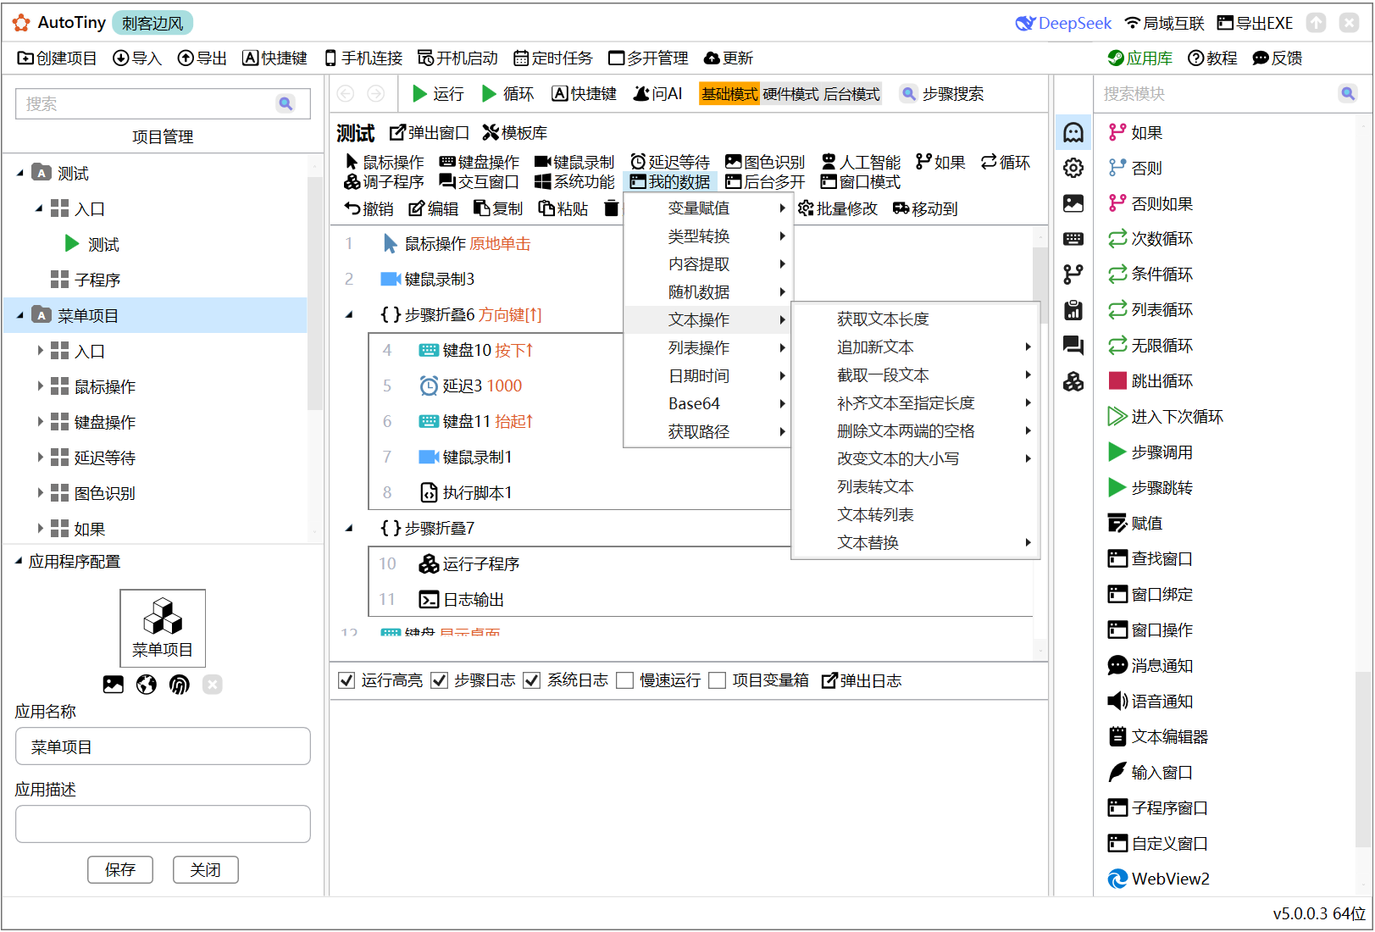Open 手机连接 phone connection
1375x932 pixels.
coord(363,58)
